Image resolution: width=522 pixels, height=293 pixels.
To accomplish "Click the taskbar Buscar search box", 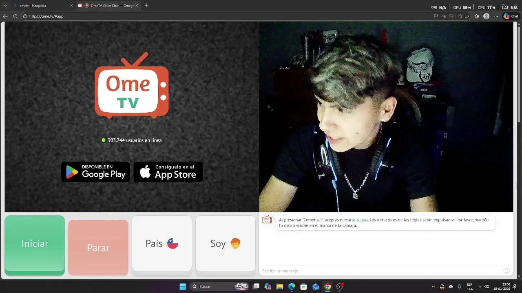I will 220,286.
